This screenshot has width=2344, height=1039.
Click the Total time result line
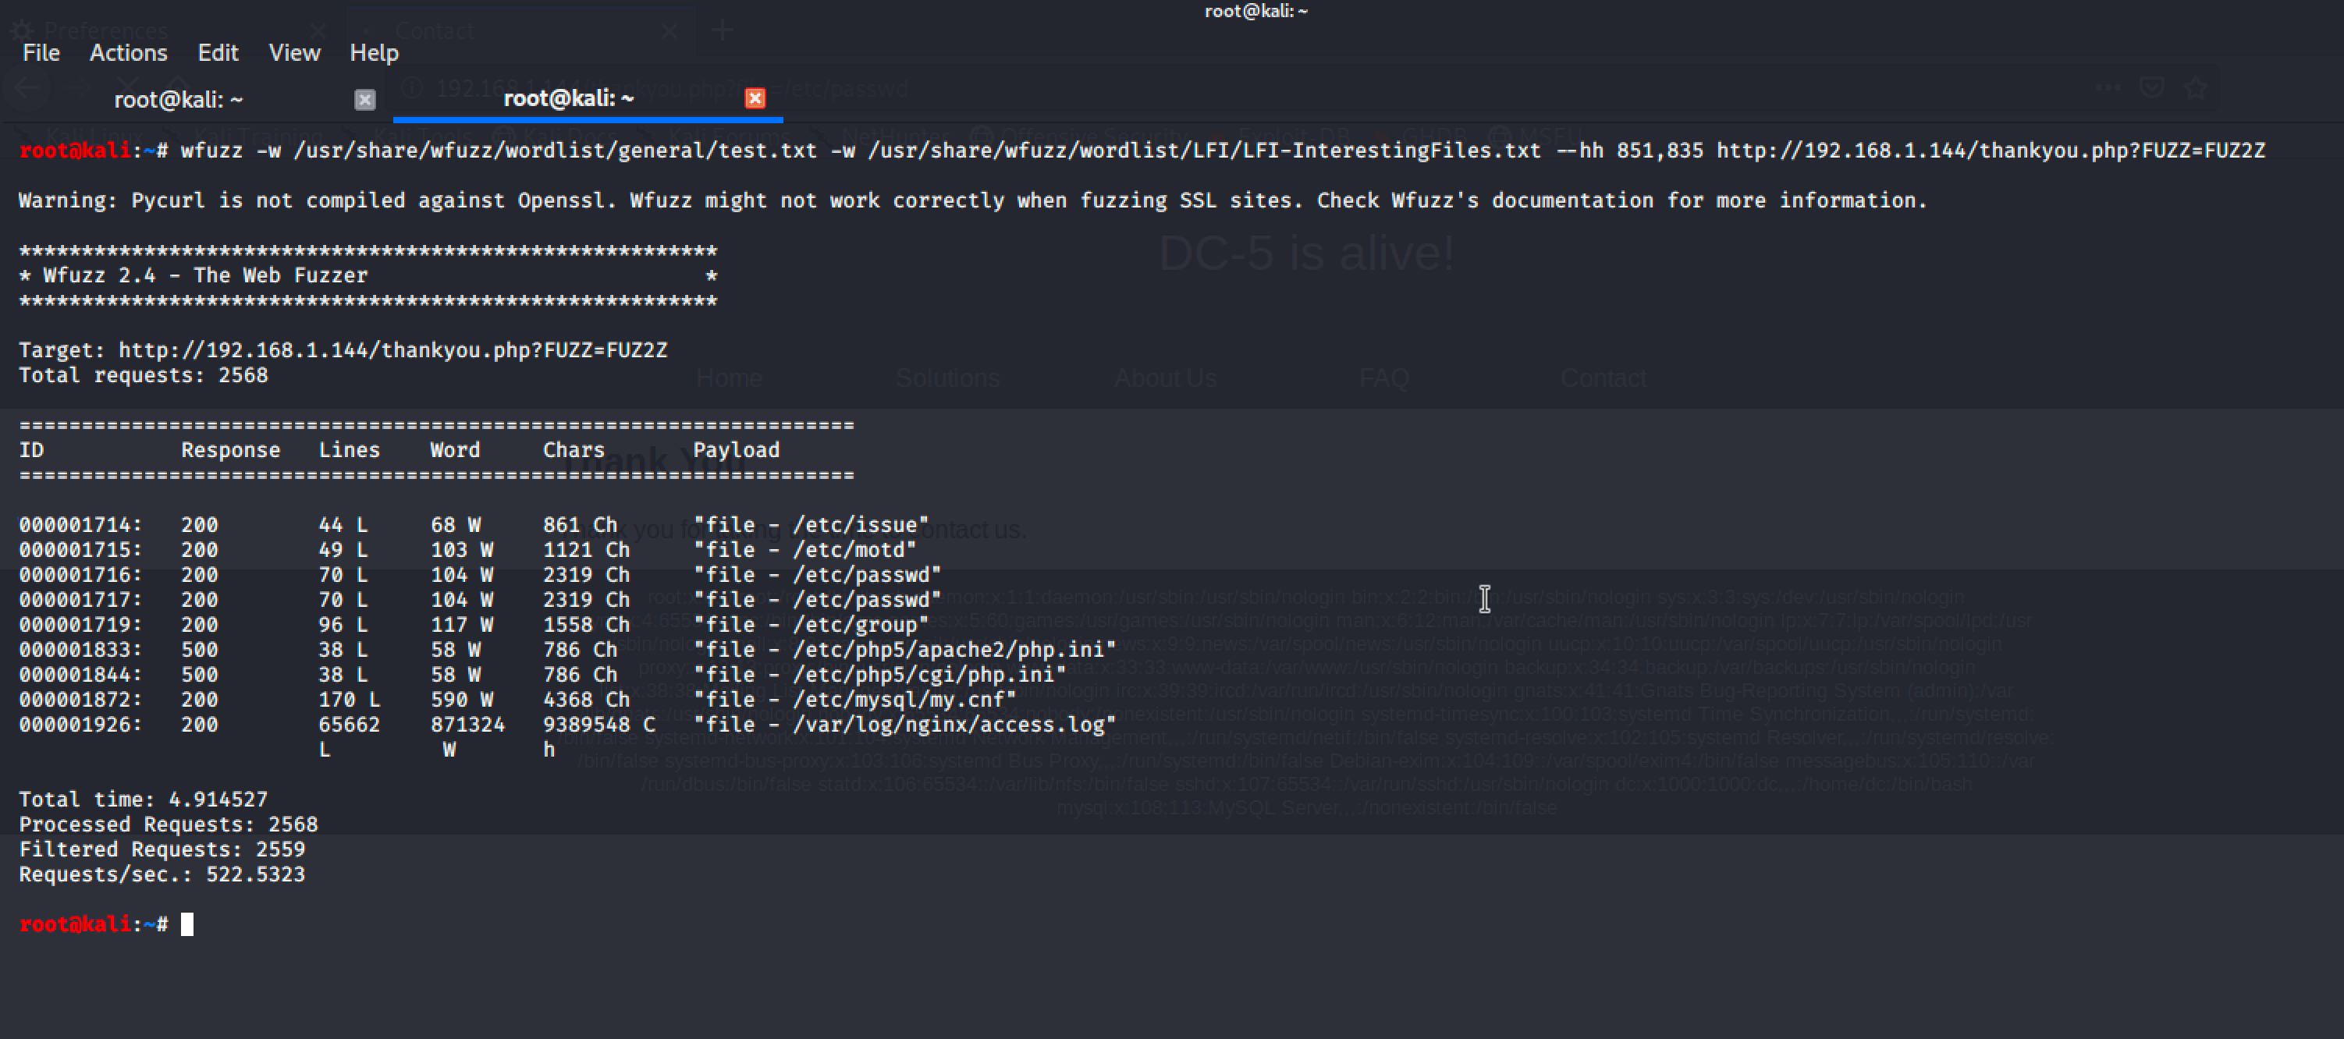(x=144, y=800)
